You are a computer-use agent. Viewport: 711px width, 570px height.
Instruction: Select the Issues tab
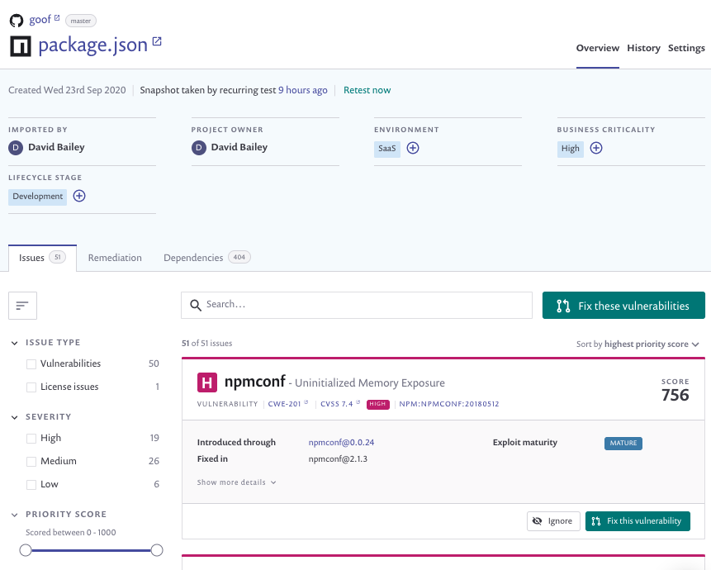pyautogui.click(x=42, y=258)
